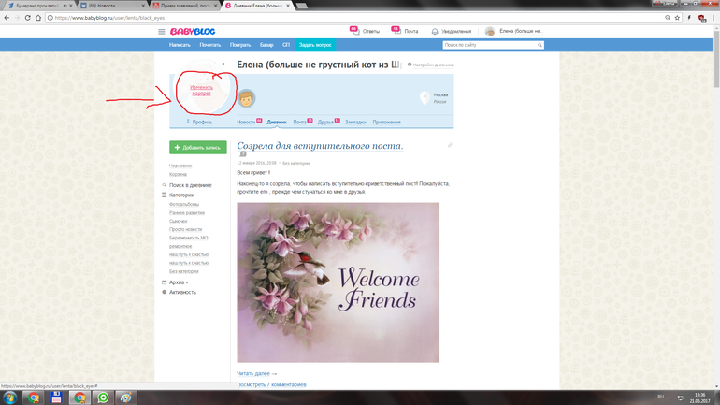Select Базар in the blue navigation bar
The height and width of the screenshot is (405, 720).
pyautogui.click(x=266, y=45)
